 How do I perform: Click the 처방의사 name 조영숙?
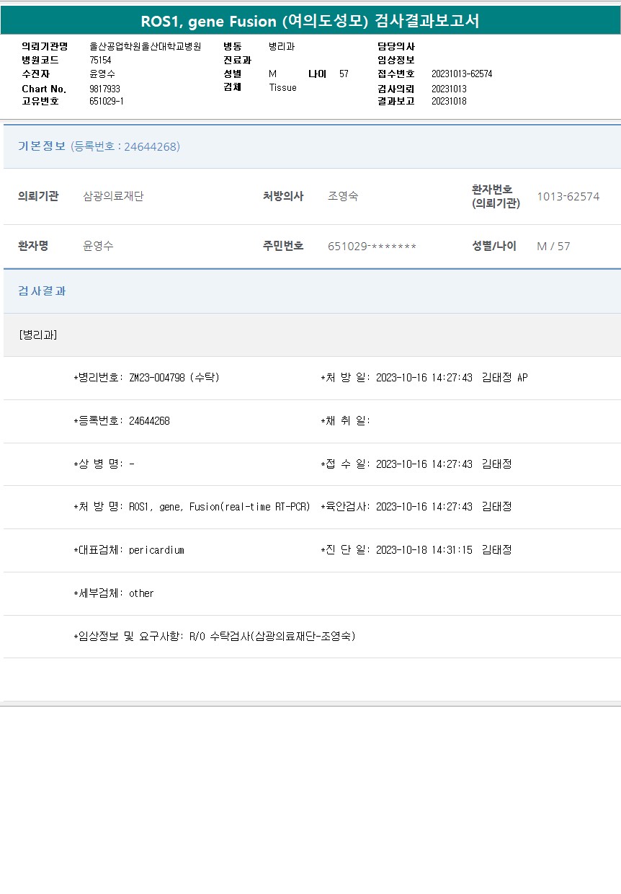tap(343, 196)
